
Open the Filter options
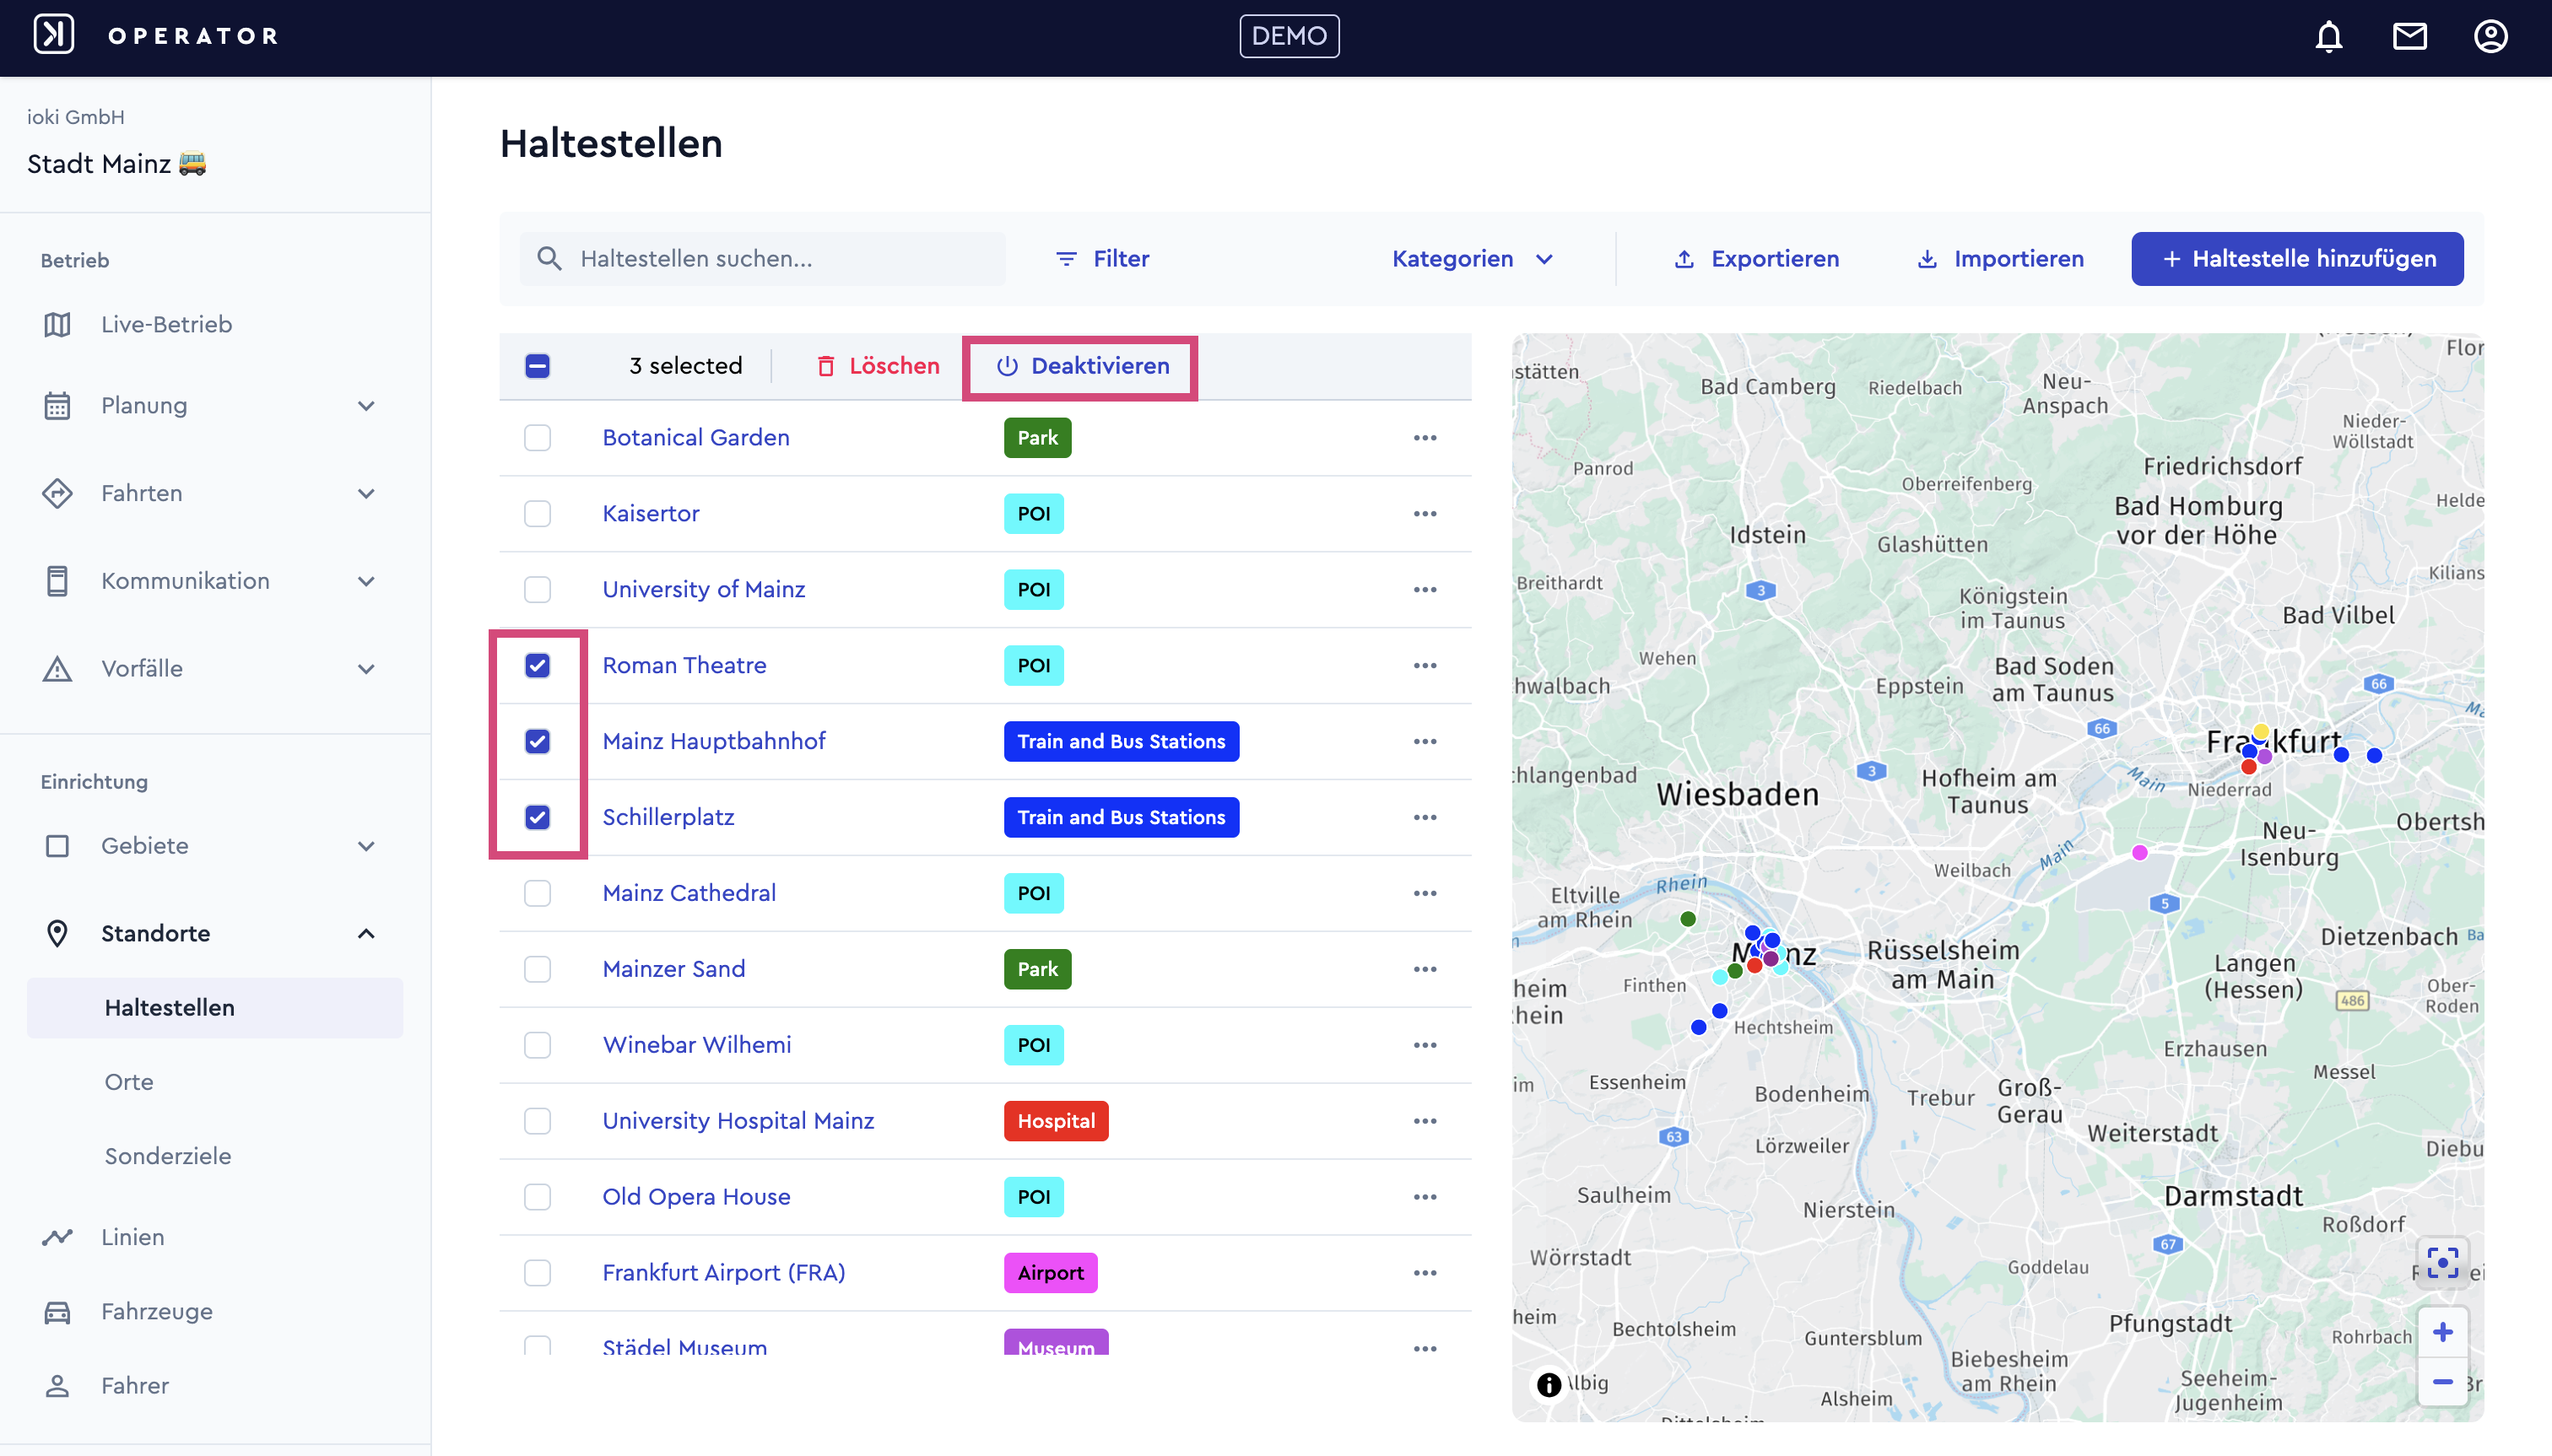point(1102,259)
